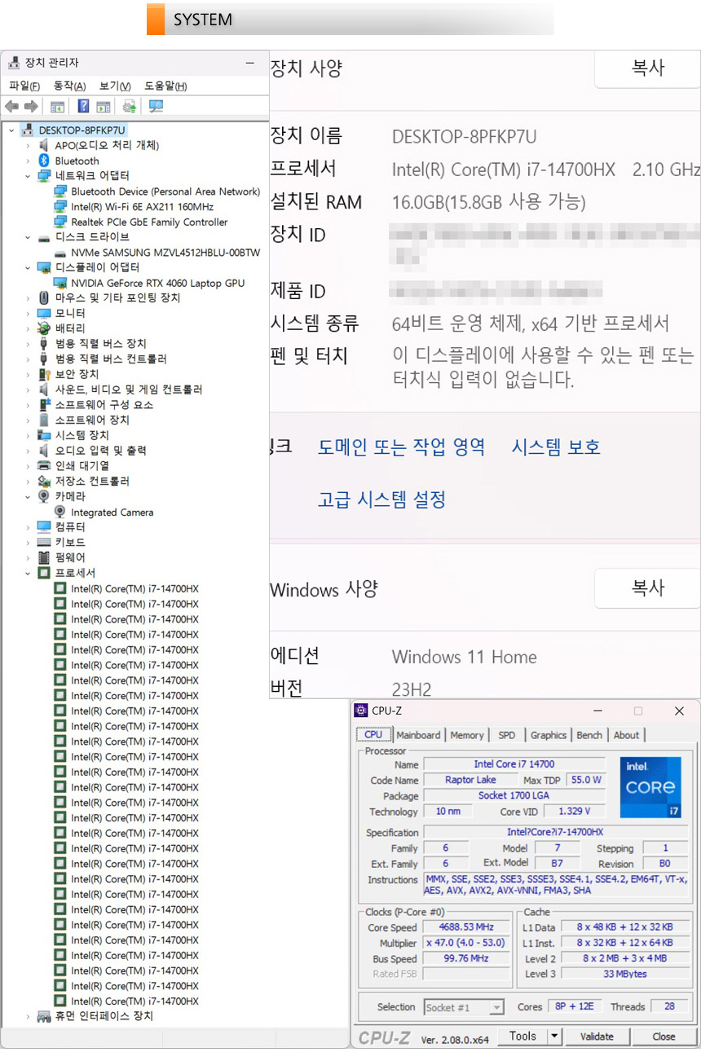Click the APO audio speaker icon

45,145
